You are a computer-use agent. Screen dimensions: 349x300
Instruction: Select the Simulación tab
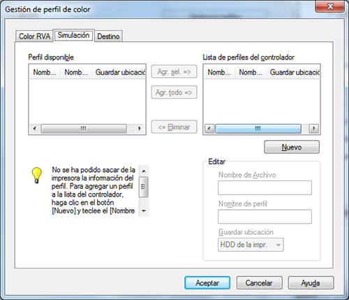pyautogui.click(x=73, y=36)
